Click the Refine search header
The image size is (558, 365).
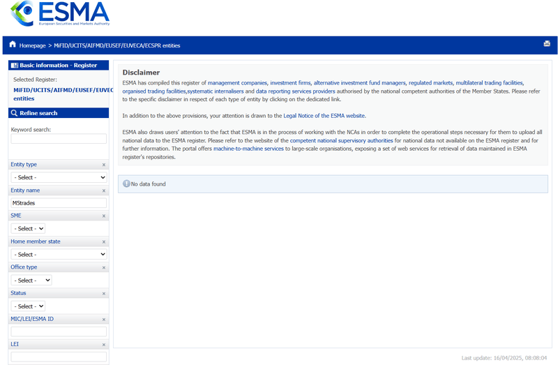[59, 113]
